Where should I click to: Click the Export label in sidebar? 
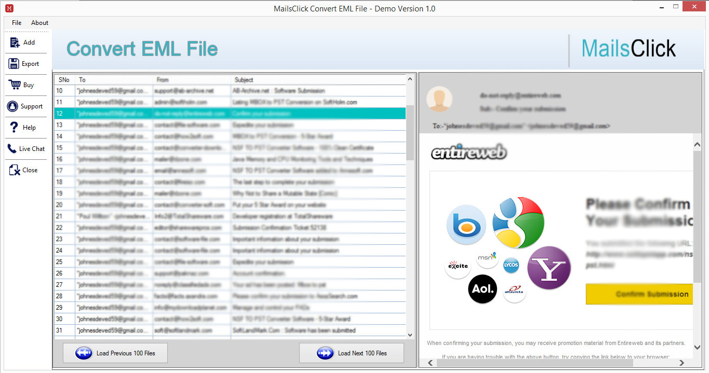tap(30, 64)
